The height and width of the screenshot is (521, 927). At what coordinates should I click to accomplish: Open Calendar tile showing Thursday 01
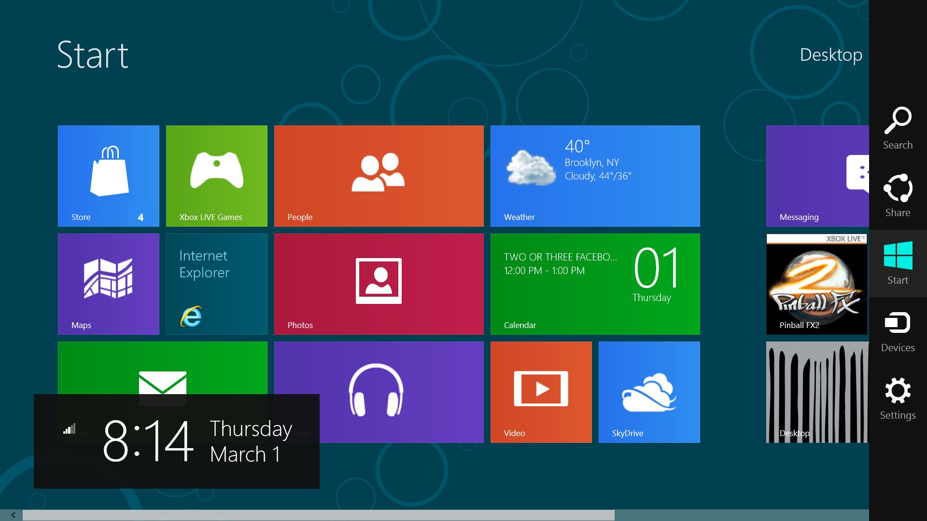click(x=595, y=284)
